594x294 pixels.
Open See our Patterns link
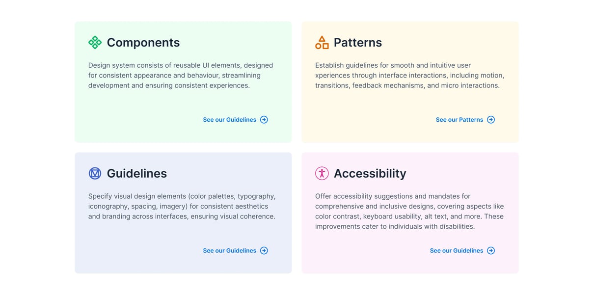(459, 119)
